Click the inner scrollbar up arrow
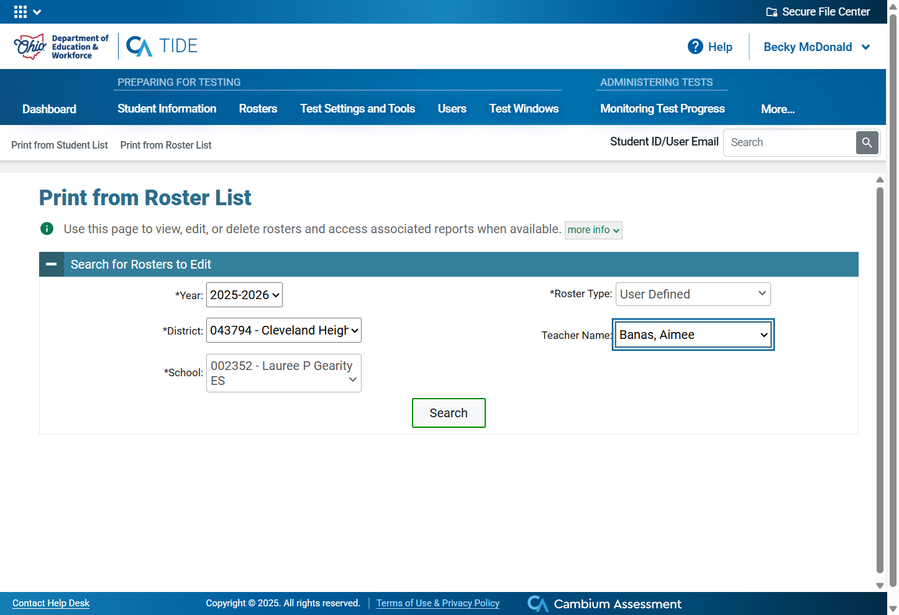Image resolution: width=899 pixels, height=615 pixels. pos(880,180)
